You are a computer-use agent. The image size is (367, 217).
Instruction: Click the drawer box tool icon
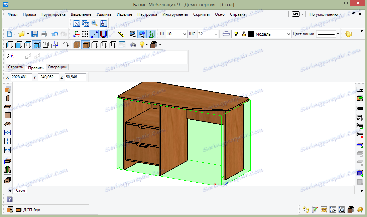(8, 180)
